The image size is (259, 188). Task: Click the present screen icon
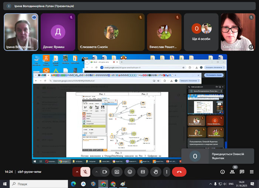(117, 172)
